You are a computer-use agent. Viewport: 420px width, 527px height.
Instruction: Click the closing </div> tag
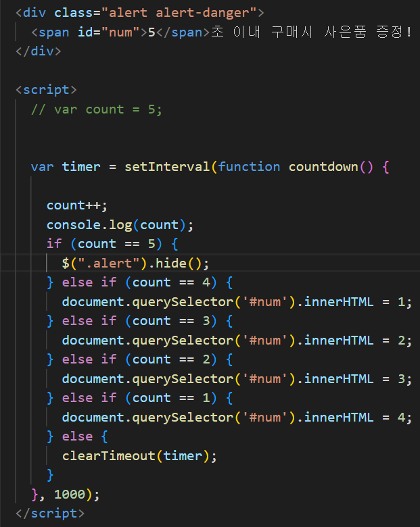point(39,51)
